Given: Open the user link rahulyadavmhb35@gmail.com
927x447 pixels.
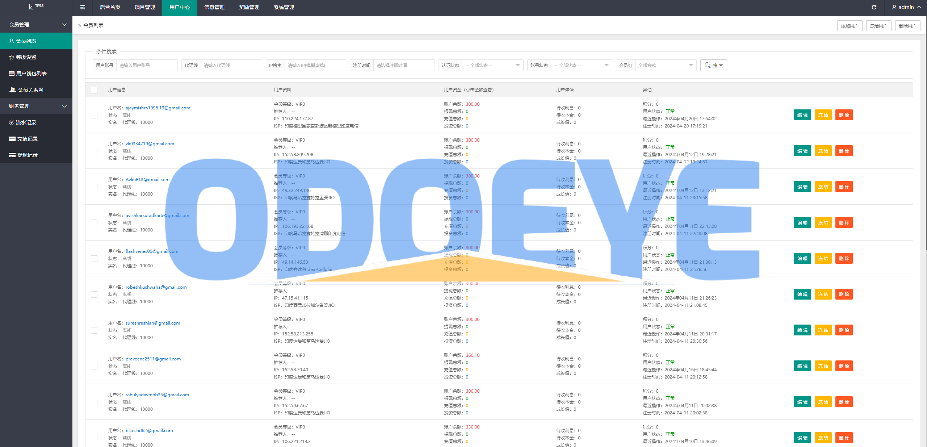Looking at the screenshot, I should (x=157, y=395).
